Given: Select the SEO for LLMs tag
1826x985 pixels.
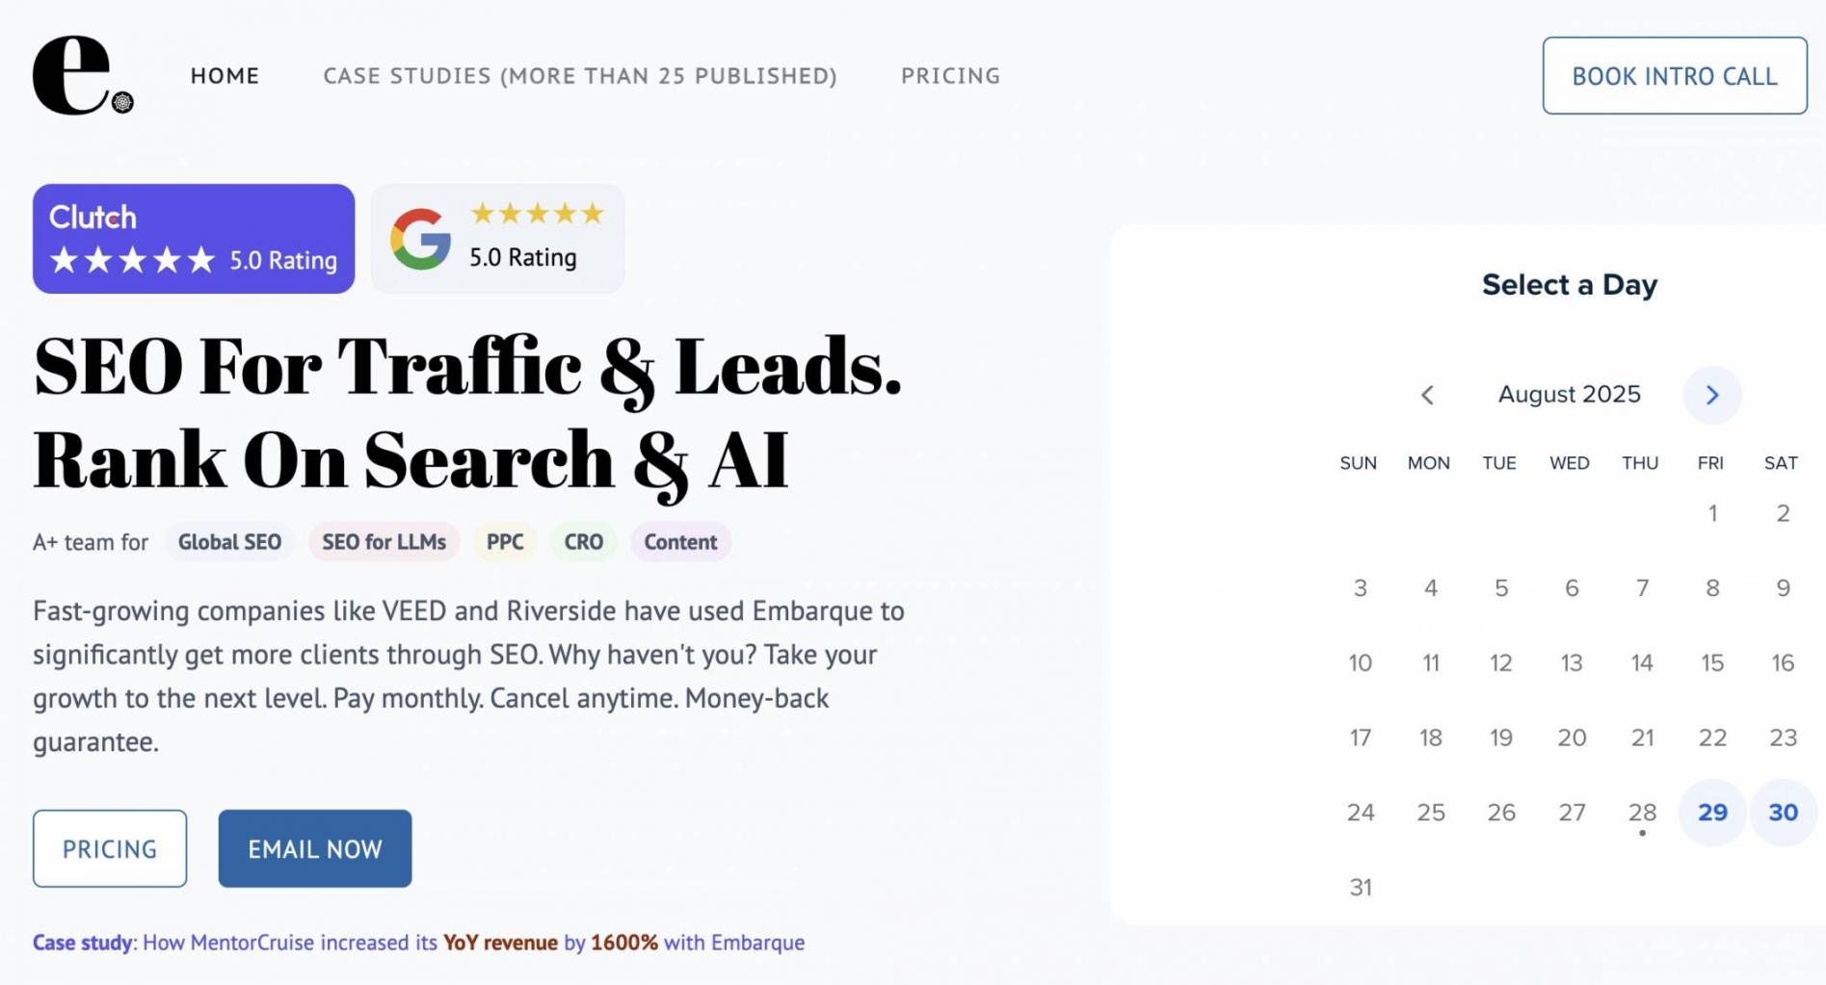Looking at the screenshot, I should point(384,542).
